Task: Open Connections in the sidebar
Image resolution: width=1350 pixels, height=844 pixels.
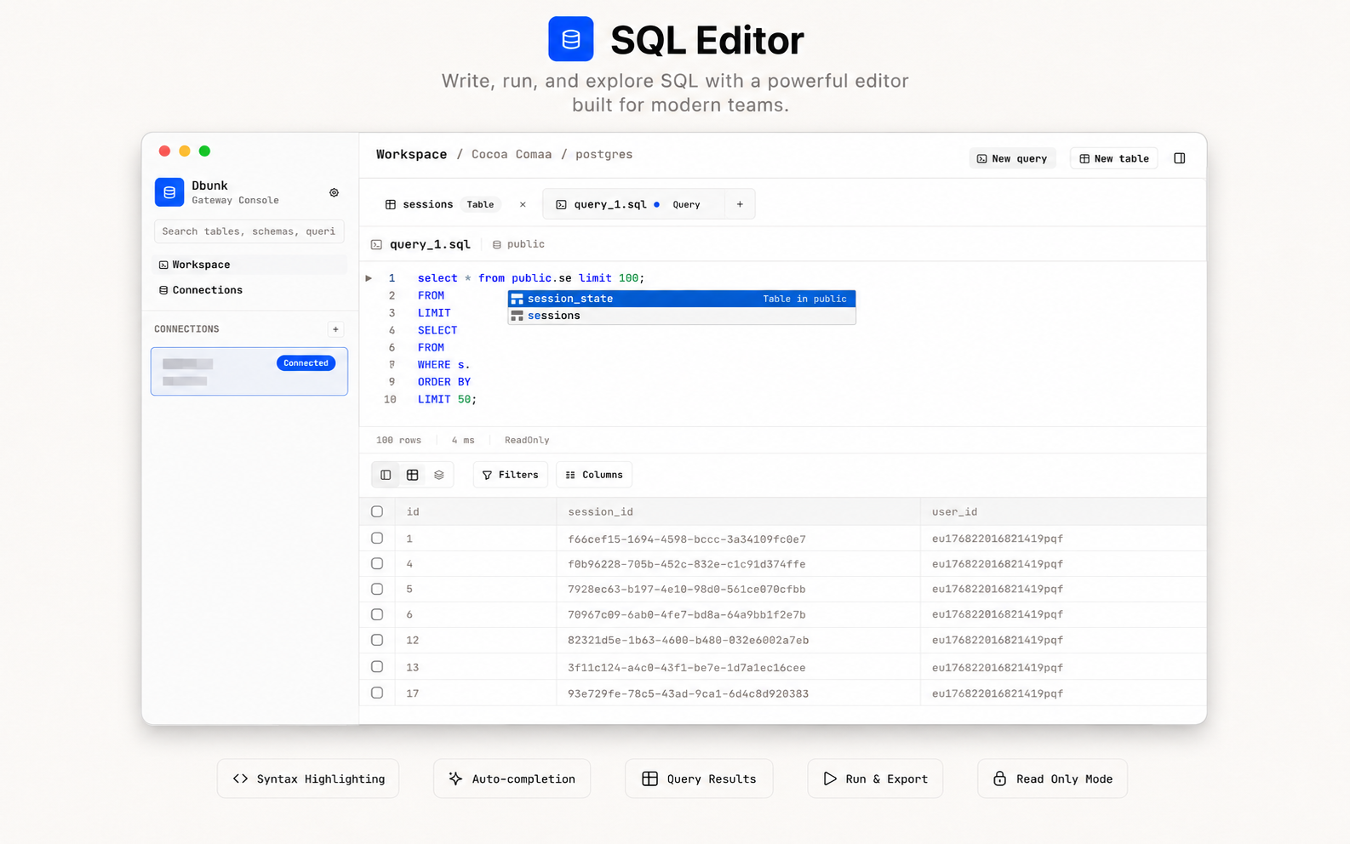Action: click(x=249, y=290)
